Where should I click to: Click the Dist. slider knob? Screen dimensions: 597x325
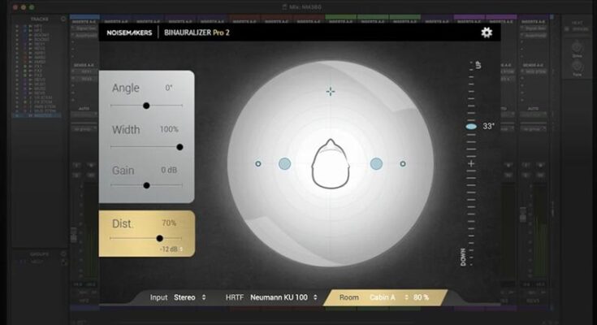pos(159,238)
